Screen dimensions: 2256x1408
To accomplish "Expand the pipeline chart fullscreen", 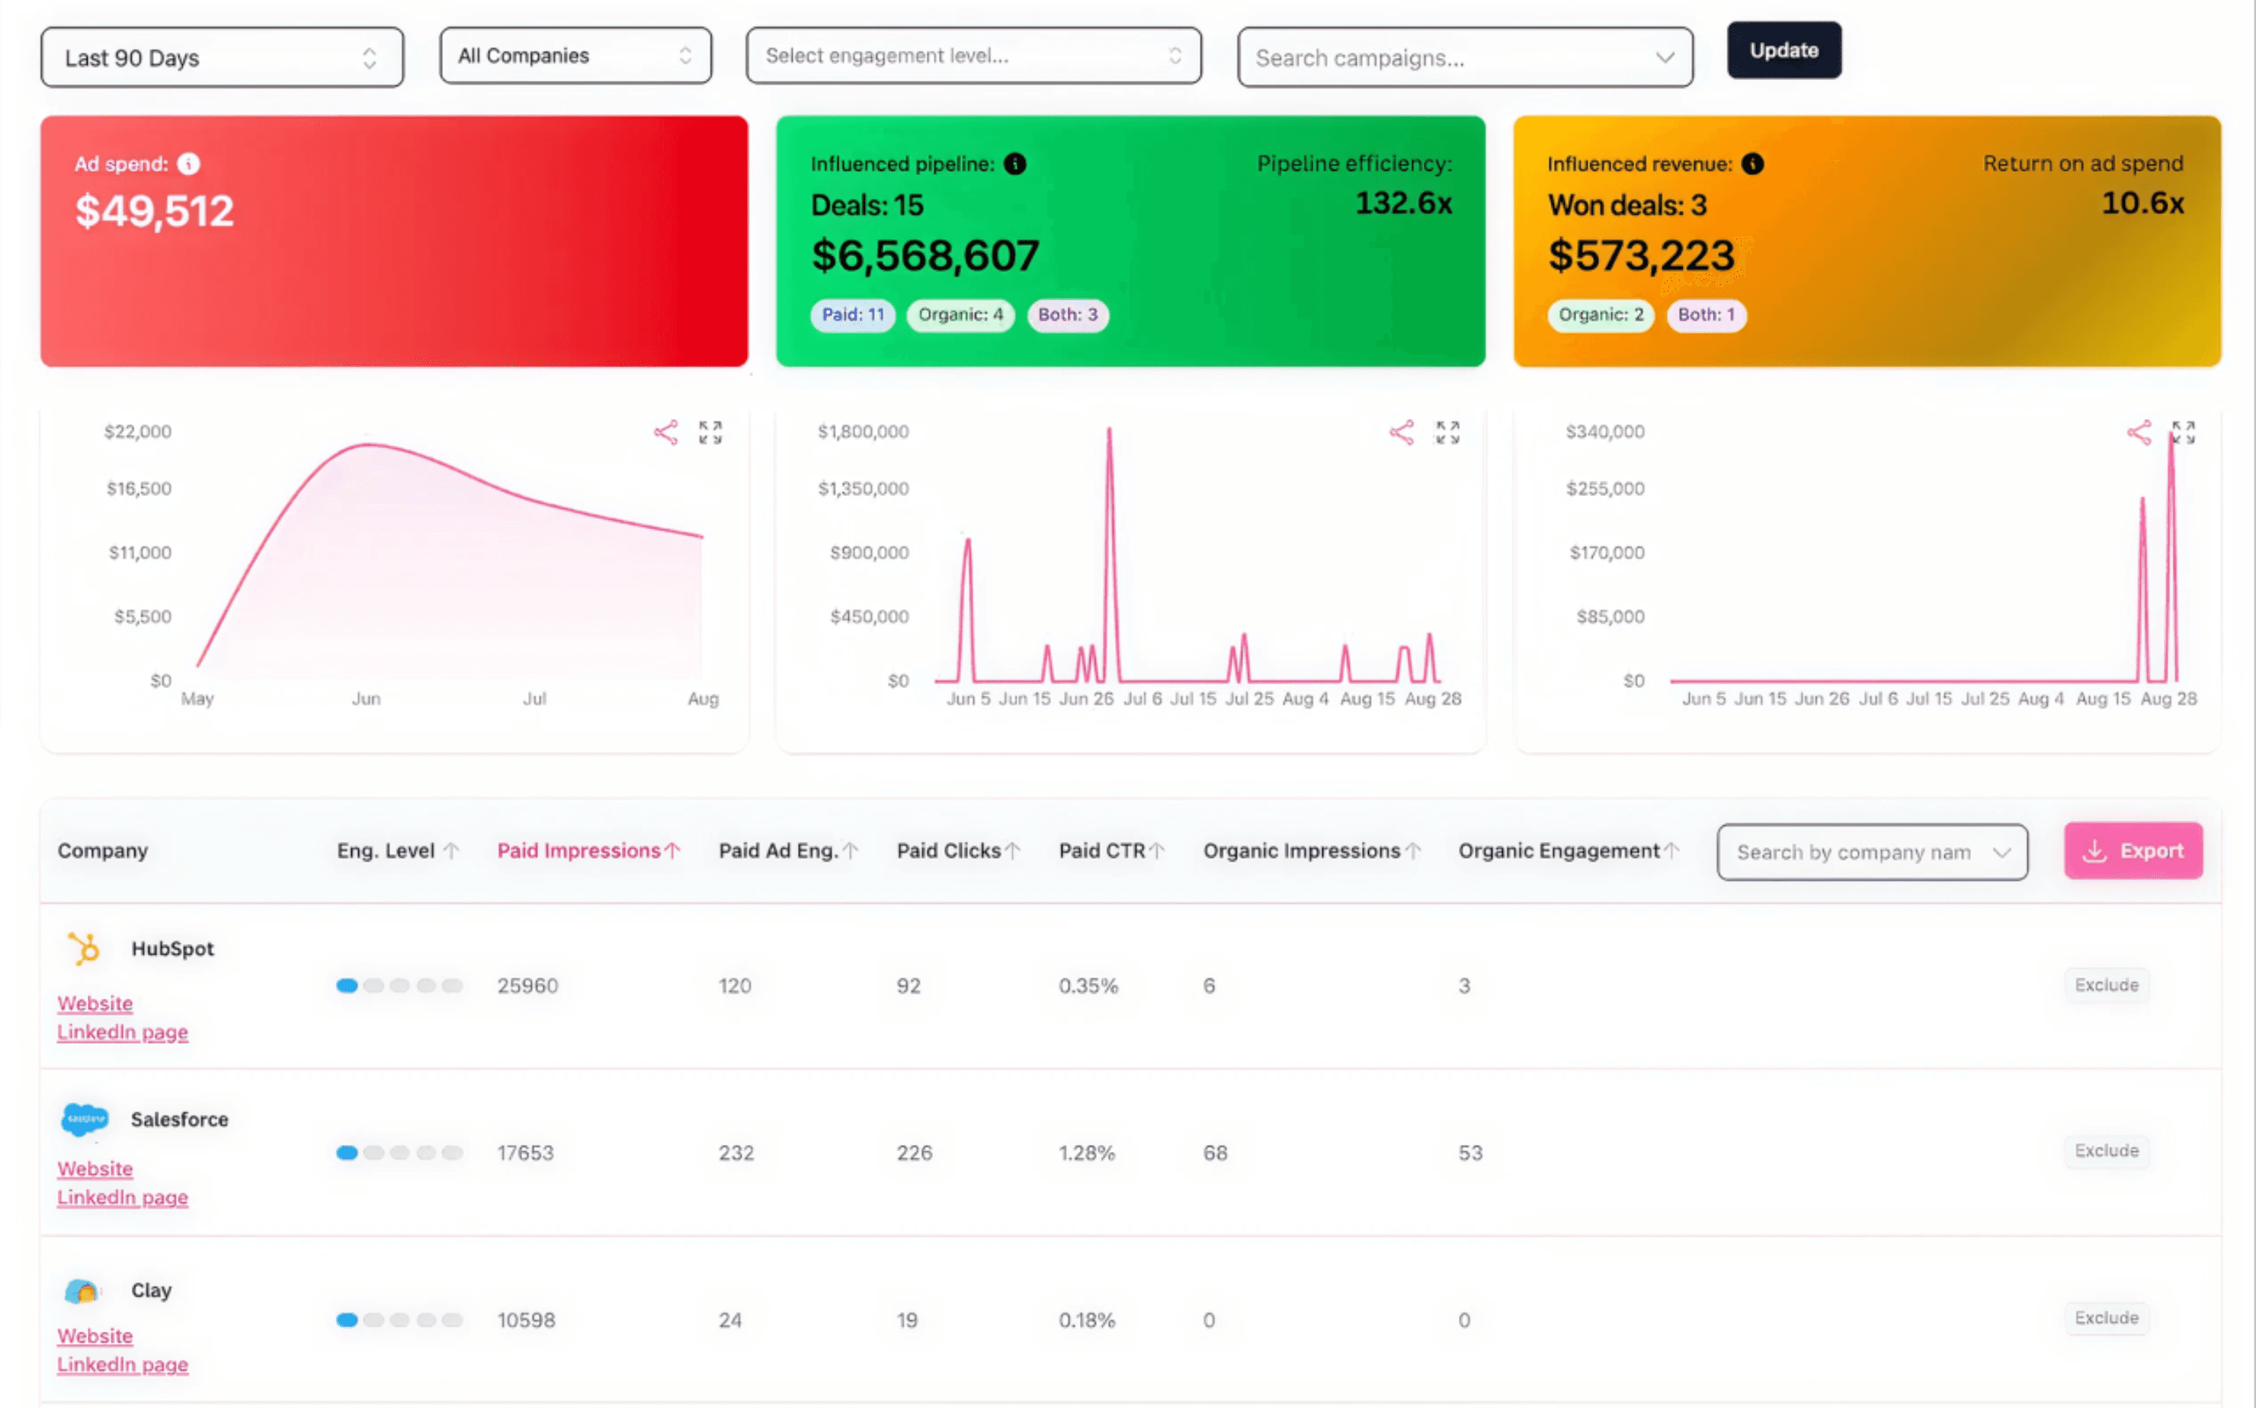I will (x=1447, y=432).
